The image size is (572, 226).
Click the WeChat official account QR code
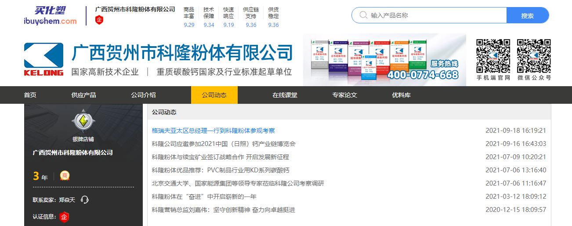[533, 56]
